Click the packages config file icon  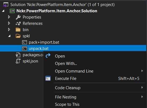(18, 55)
